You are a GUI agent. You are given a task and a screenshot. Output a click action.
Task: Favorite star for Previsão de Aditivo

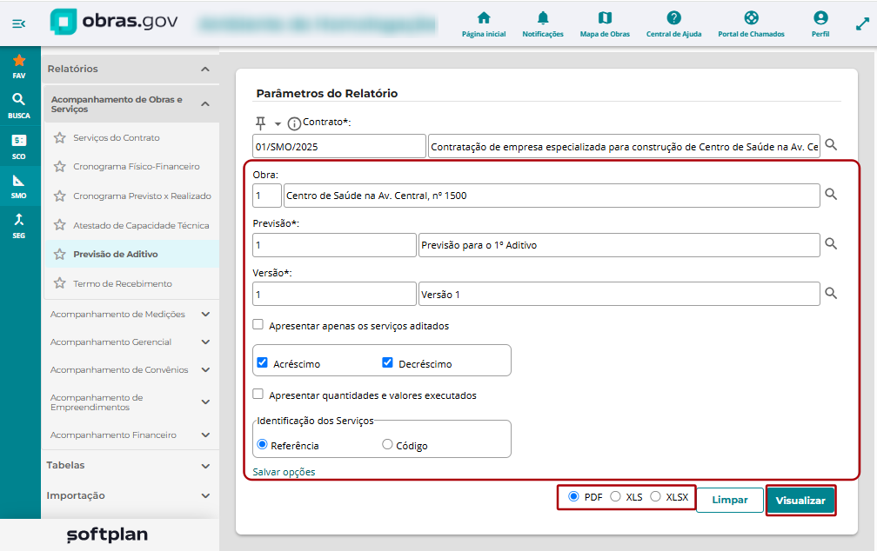[60, 255]
